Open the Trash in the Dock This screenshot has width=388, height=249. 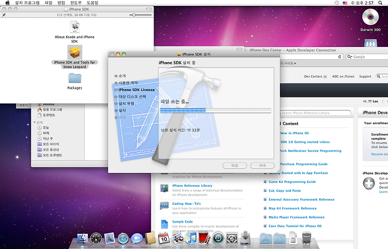307,238
